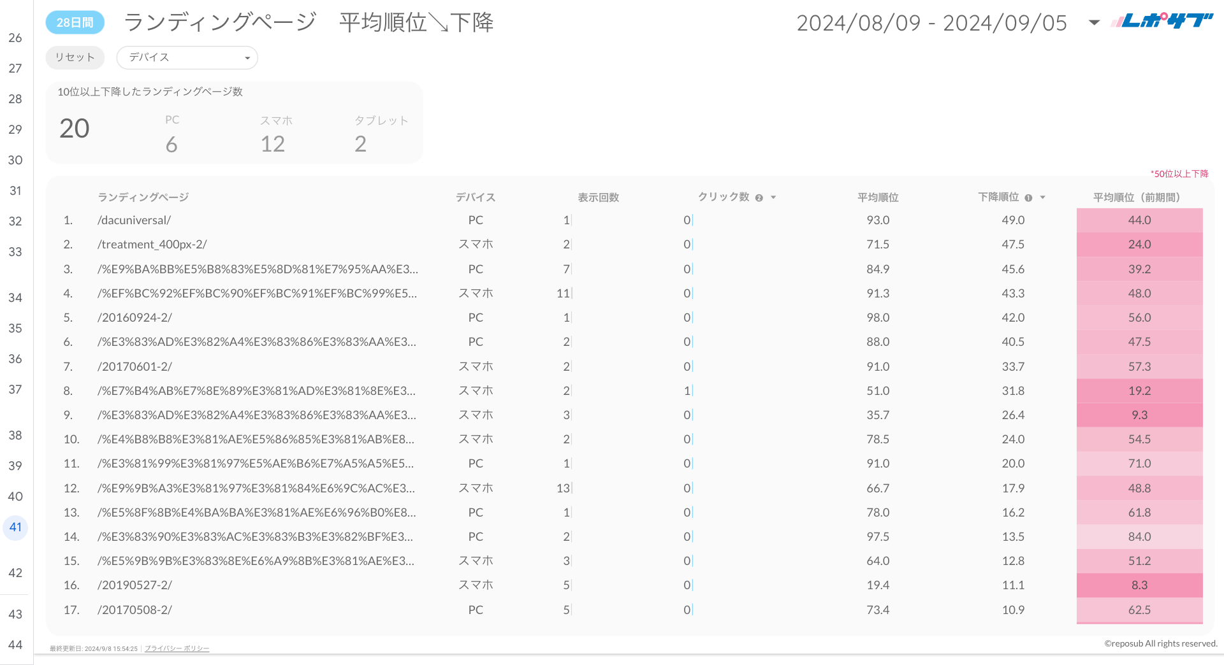Open the /dacuniversal/ landing page link
The height and width of the screenshot is (665, 1224).
133,220
